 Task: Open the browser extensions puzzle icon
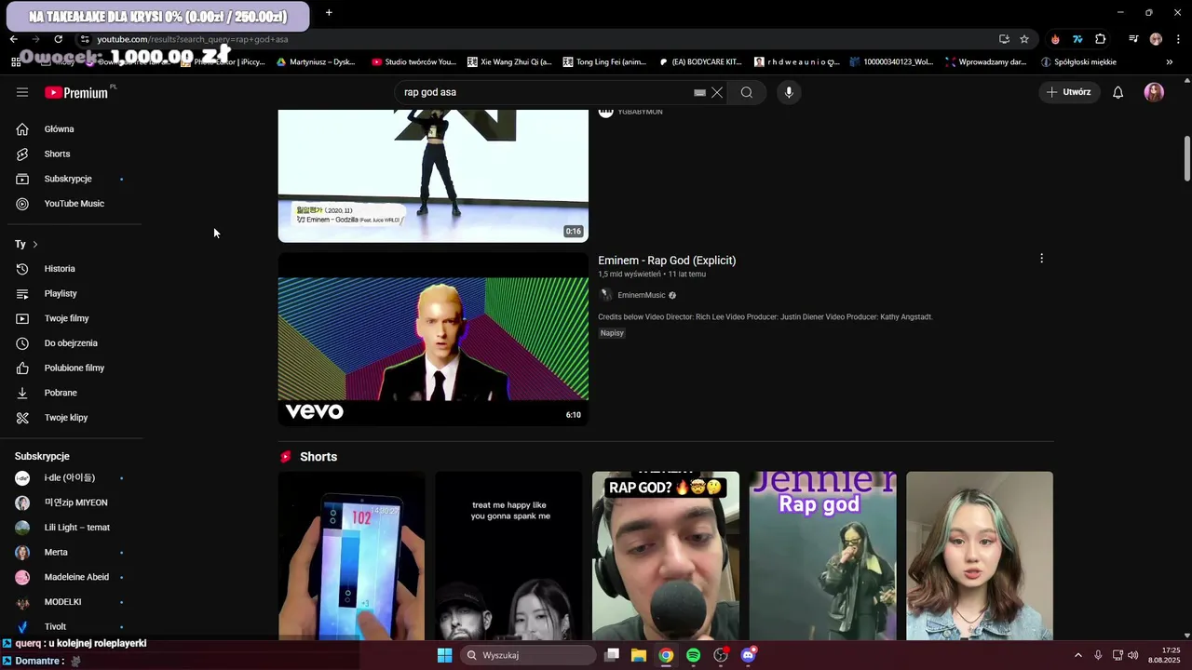tap(1101, 39)
